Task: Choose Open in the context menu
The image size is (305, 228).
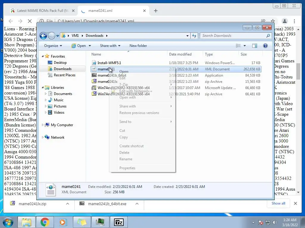Action: pos(142,72)
